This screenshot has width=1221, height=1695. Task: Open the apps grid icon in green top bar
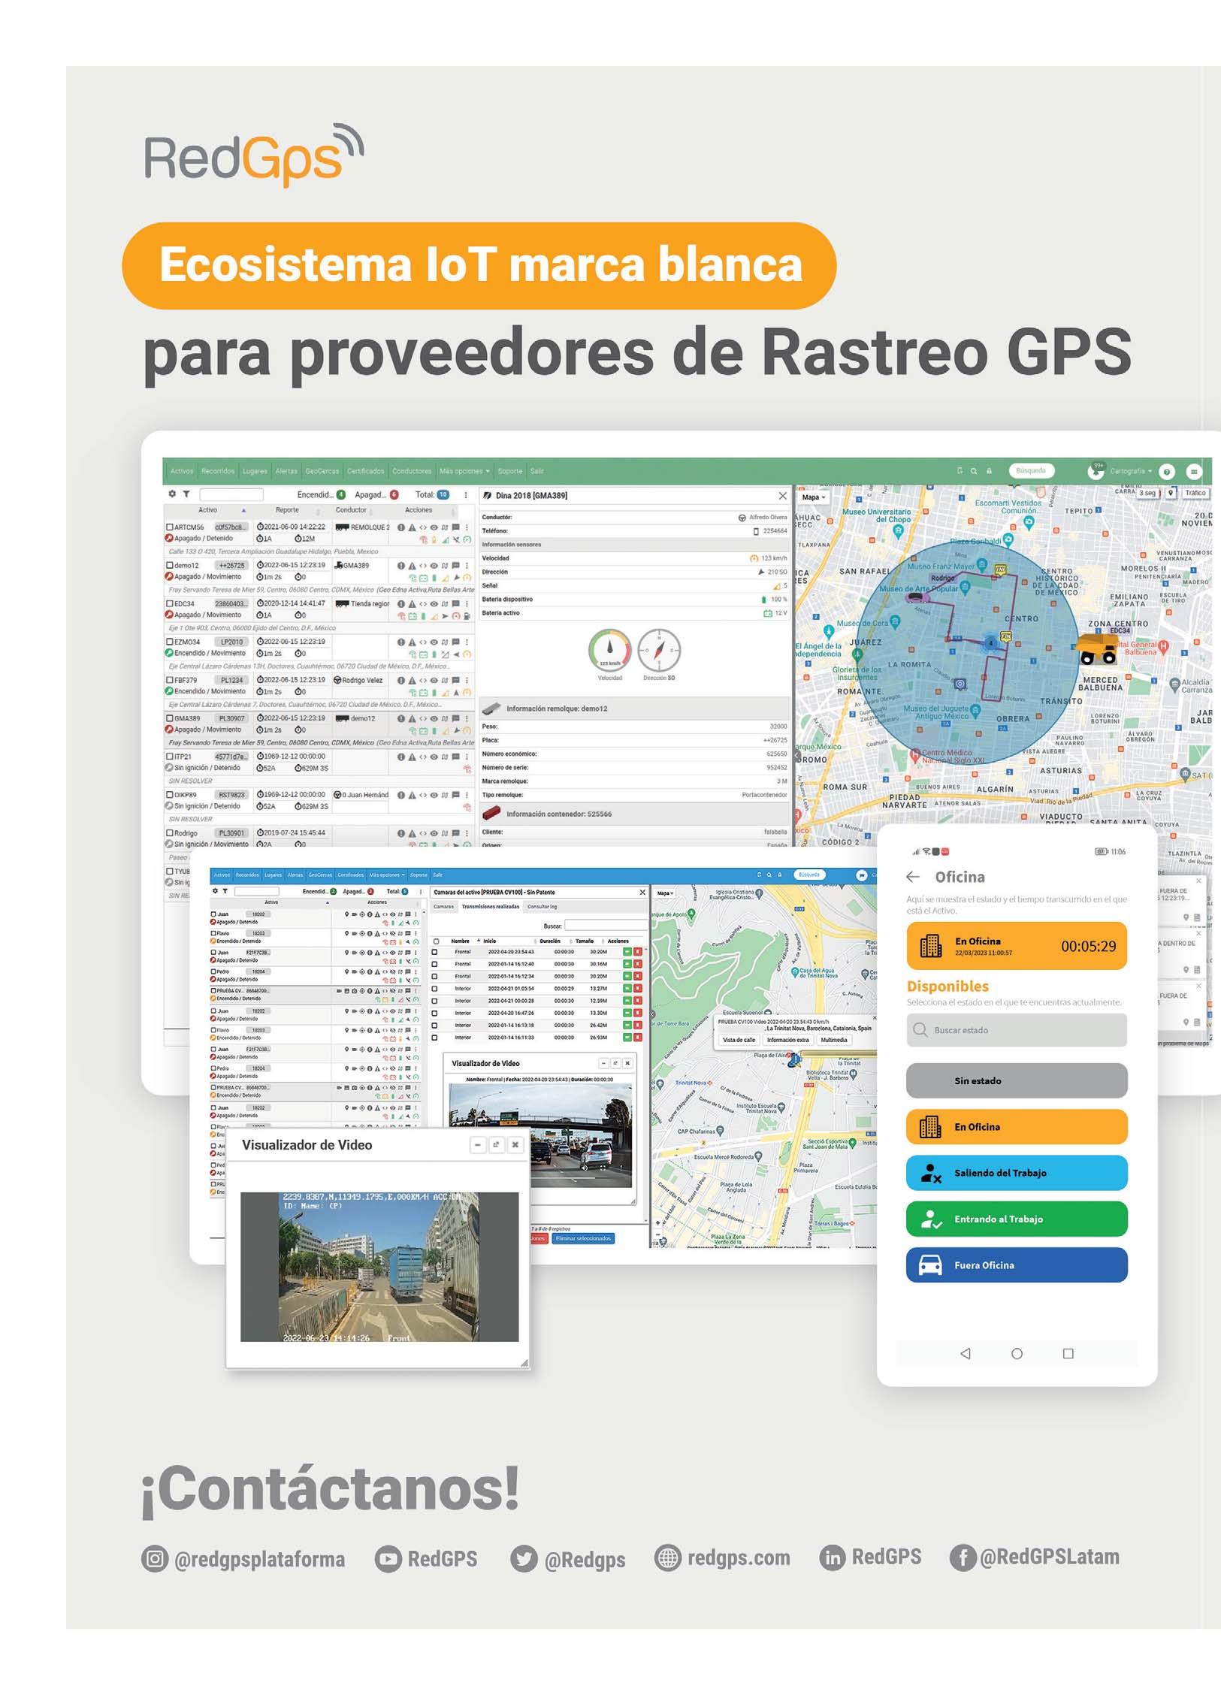(x=1194, y=472)
